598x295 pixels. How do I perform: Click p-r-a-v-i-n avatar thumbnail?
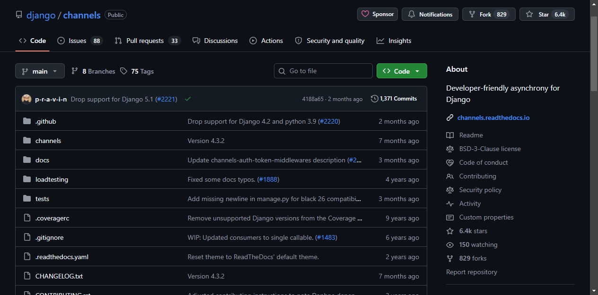click(x=26, y=99)
